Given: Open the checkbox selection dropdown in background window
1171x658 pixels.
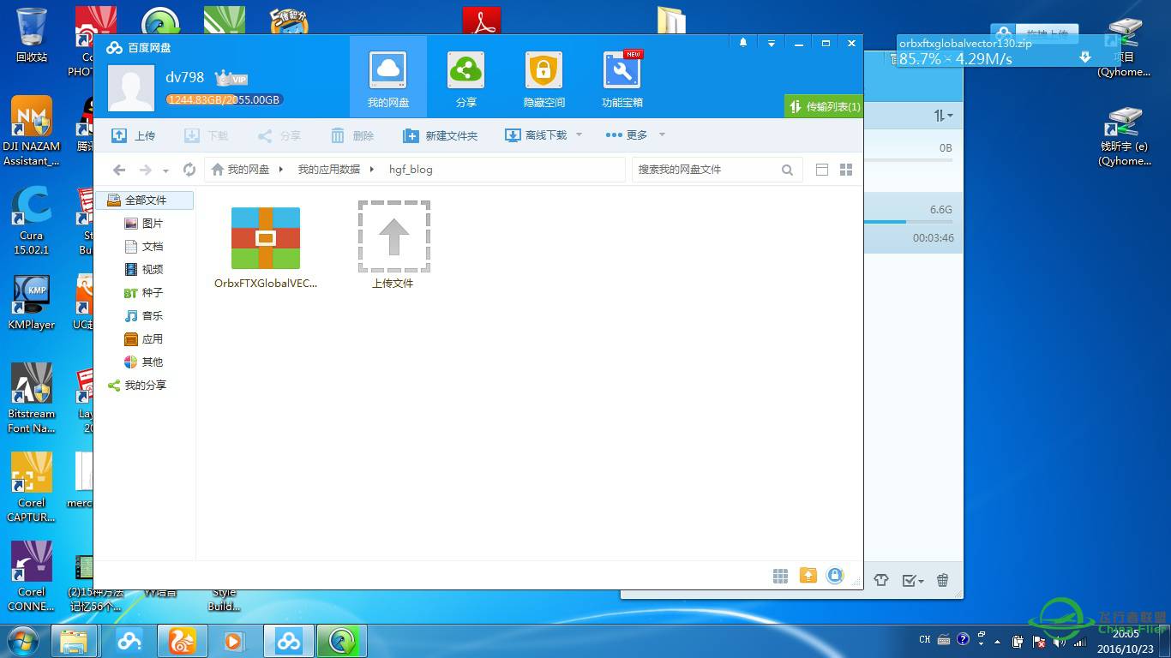Looking at the screenshot, I should (913, 580).
